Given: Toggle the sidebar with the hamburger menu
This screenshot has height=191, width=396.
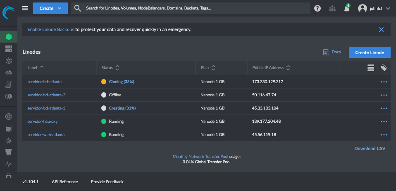Looking at the screenshot, I should (x=25, y=8).
